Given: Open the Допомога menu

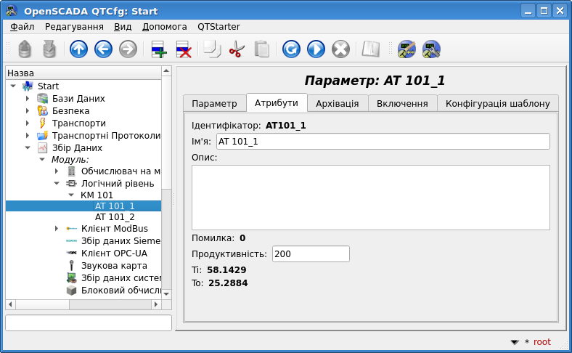Looking at the screenshot, I should tap(164, 27).
